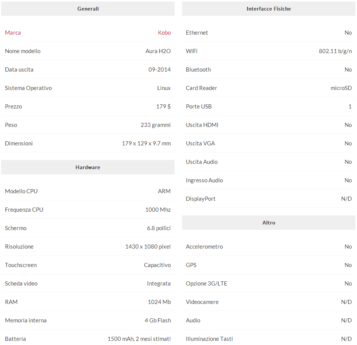Click the Generali section header
The image size is (357, 345).
tap(88, 9)
